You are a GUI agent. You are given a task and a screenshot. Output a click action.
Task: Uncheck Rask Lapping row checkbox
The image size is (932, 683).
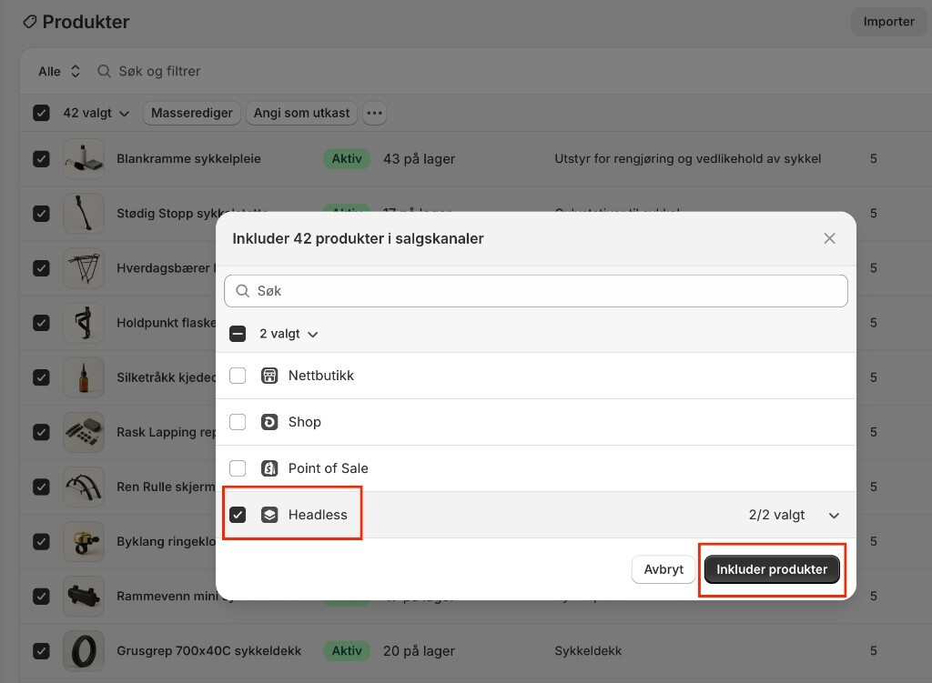coord(41,432)
